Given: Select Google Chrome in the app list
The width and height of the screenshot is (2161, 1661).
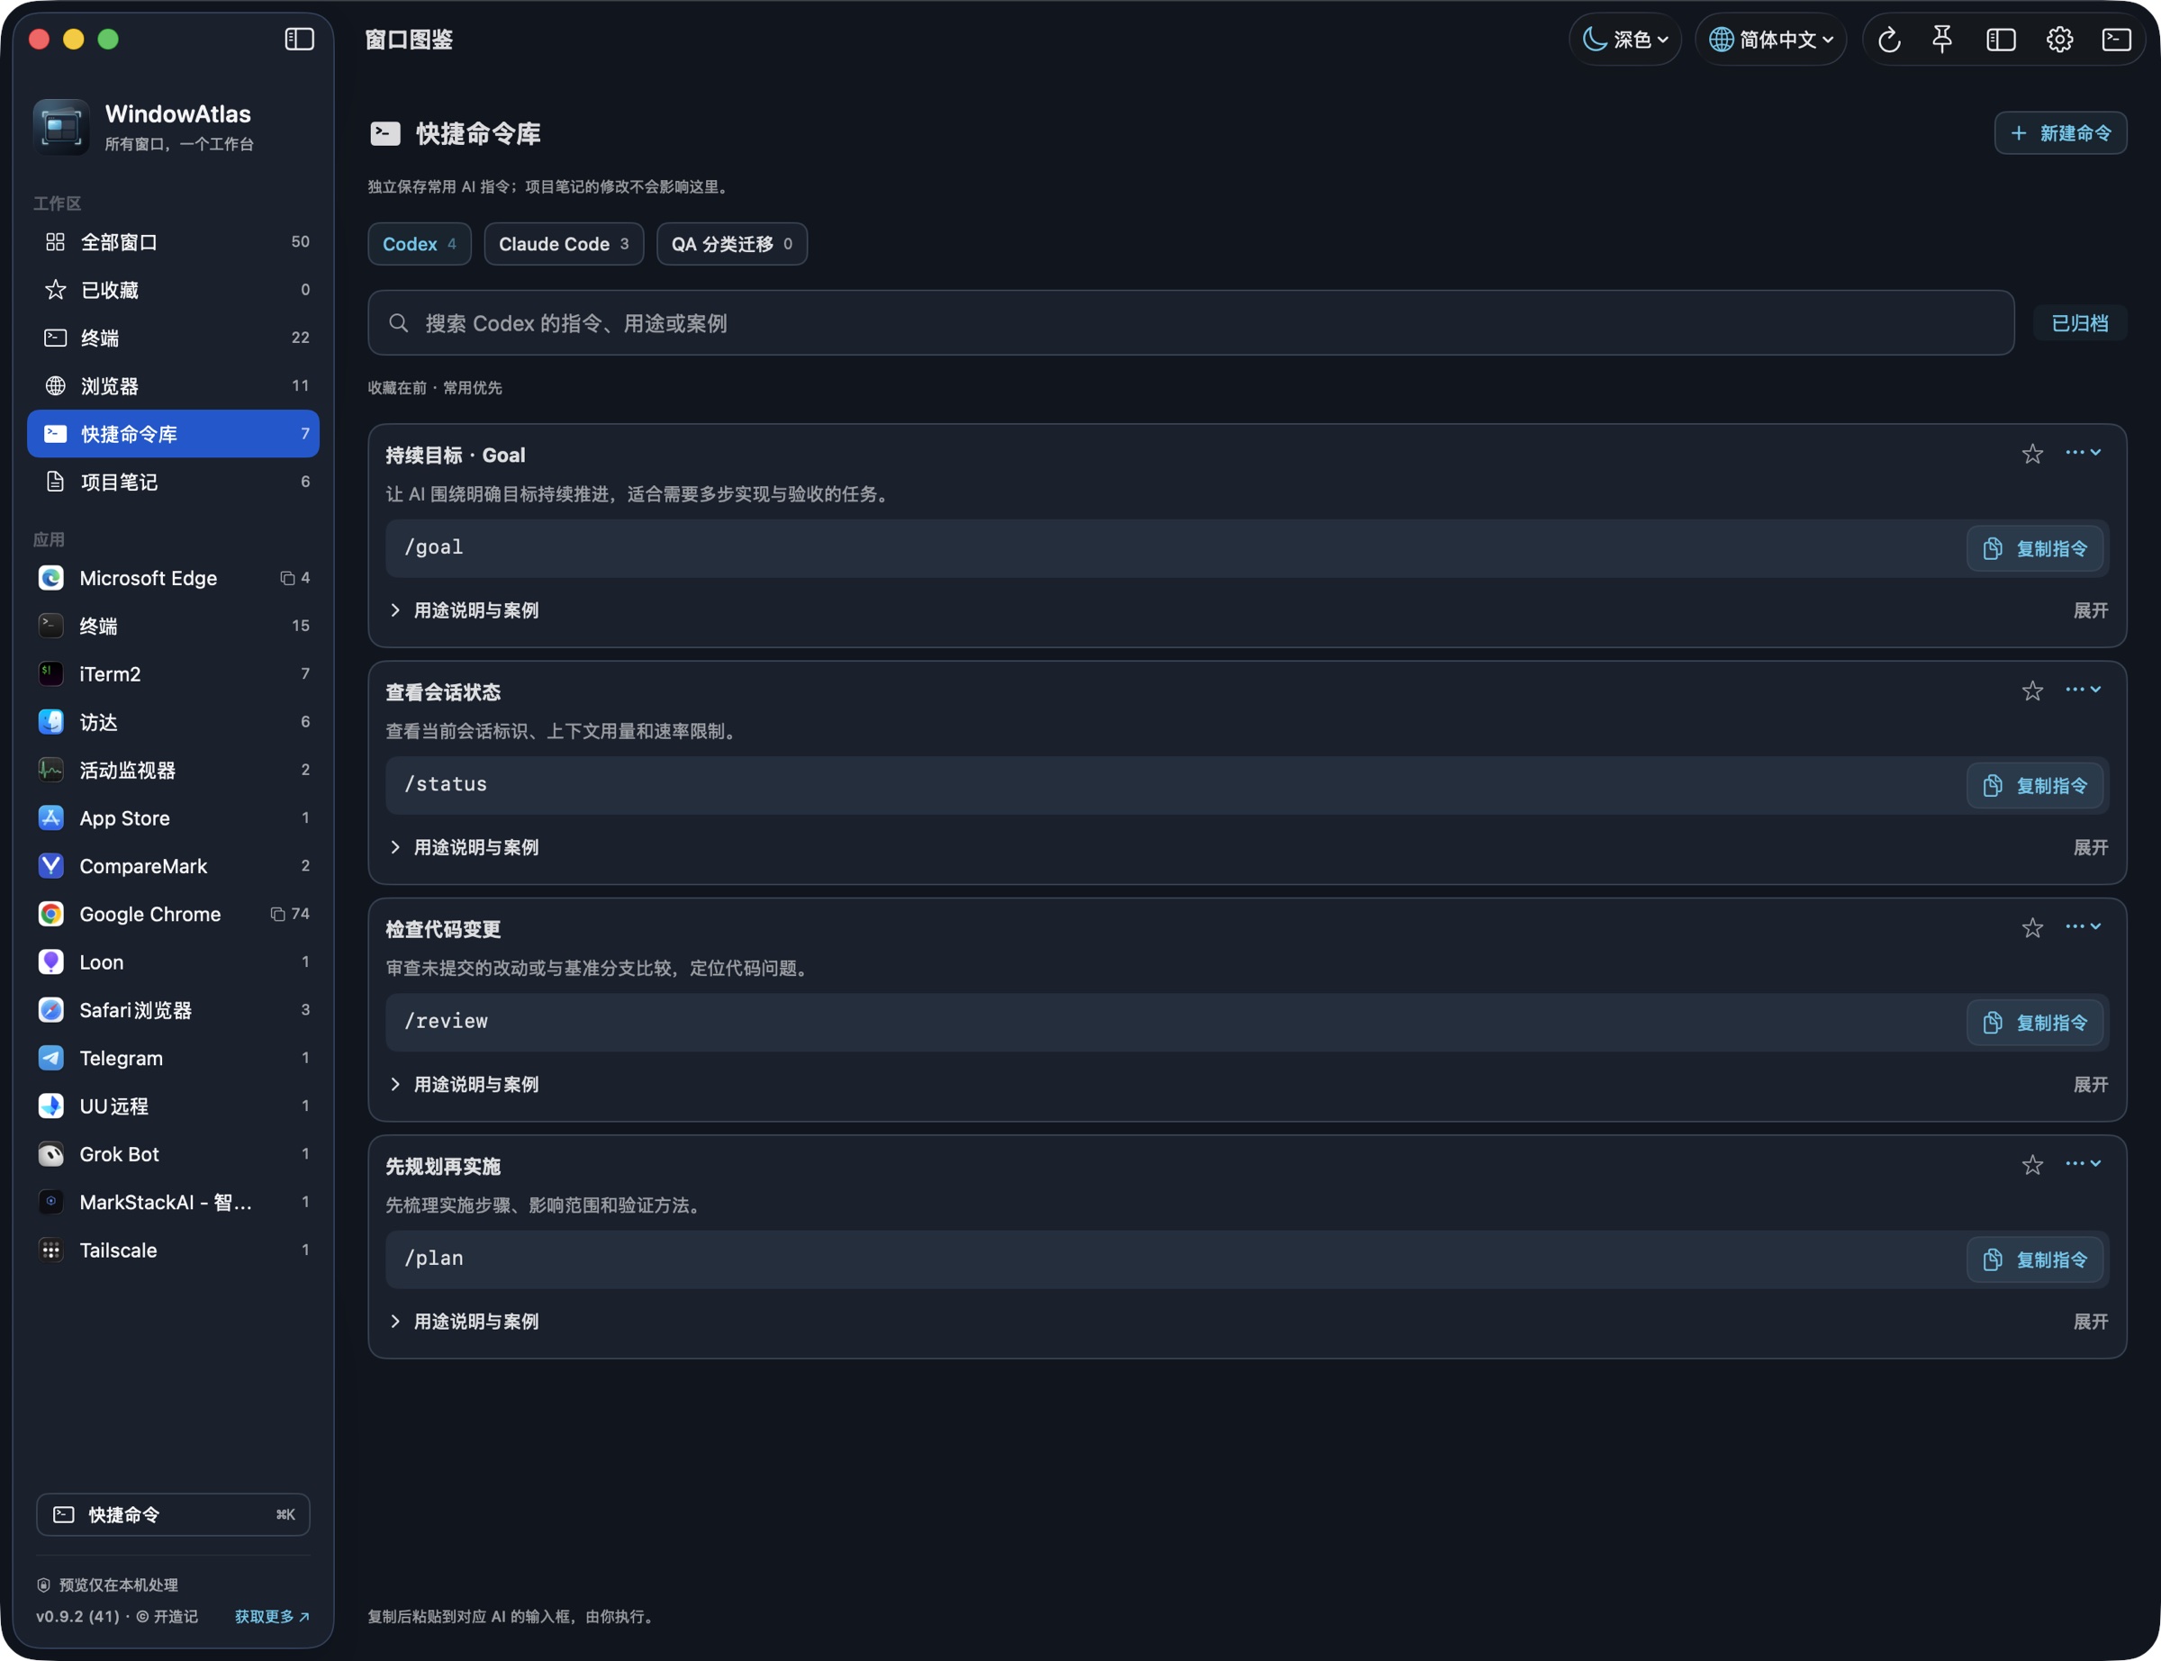Looking at the screenshot, I should [x=173, y=914].
